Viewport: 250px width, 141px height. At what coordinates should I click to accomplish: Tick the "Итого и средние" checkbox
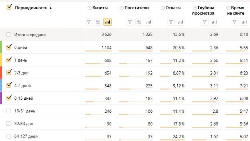coord(9,34)
